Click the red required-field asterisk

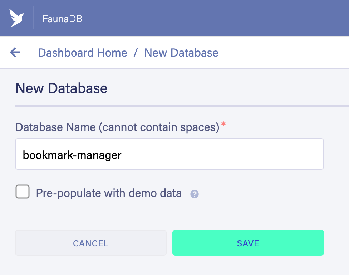click(223, 124)
